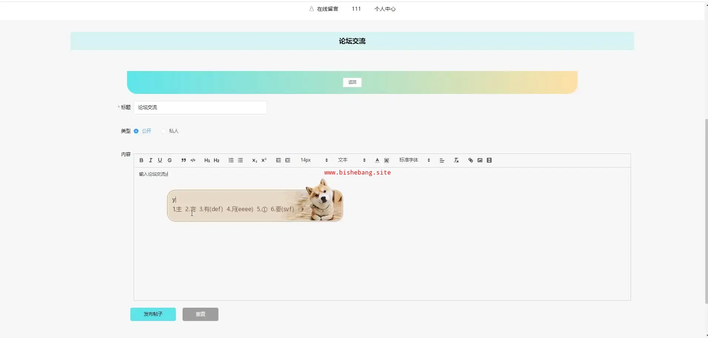This screenshot has width=708, height=338.
Task: Toggle bold formatting in the editor
Action: (x=141, y=160)
